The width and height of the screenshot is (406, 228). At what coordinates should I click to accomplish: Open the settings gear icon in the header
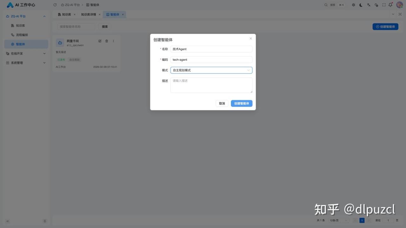tap(354, 5)
